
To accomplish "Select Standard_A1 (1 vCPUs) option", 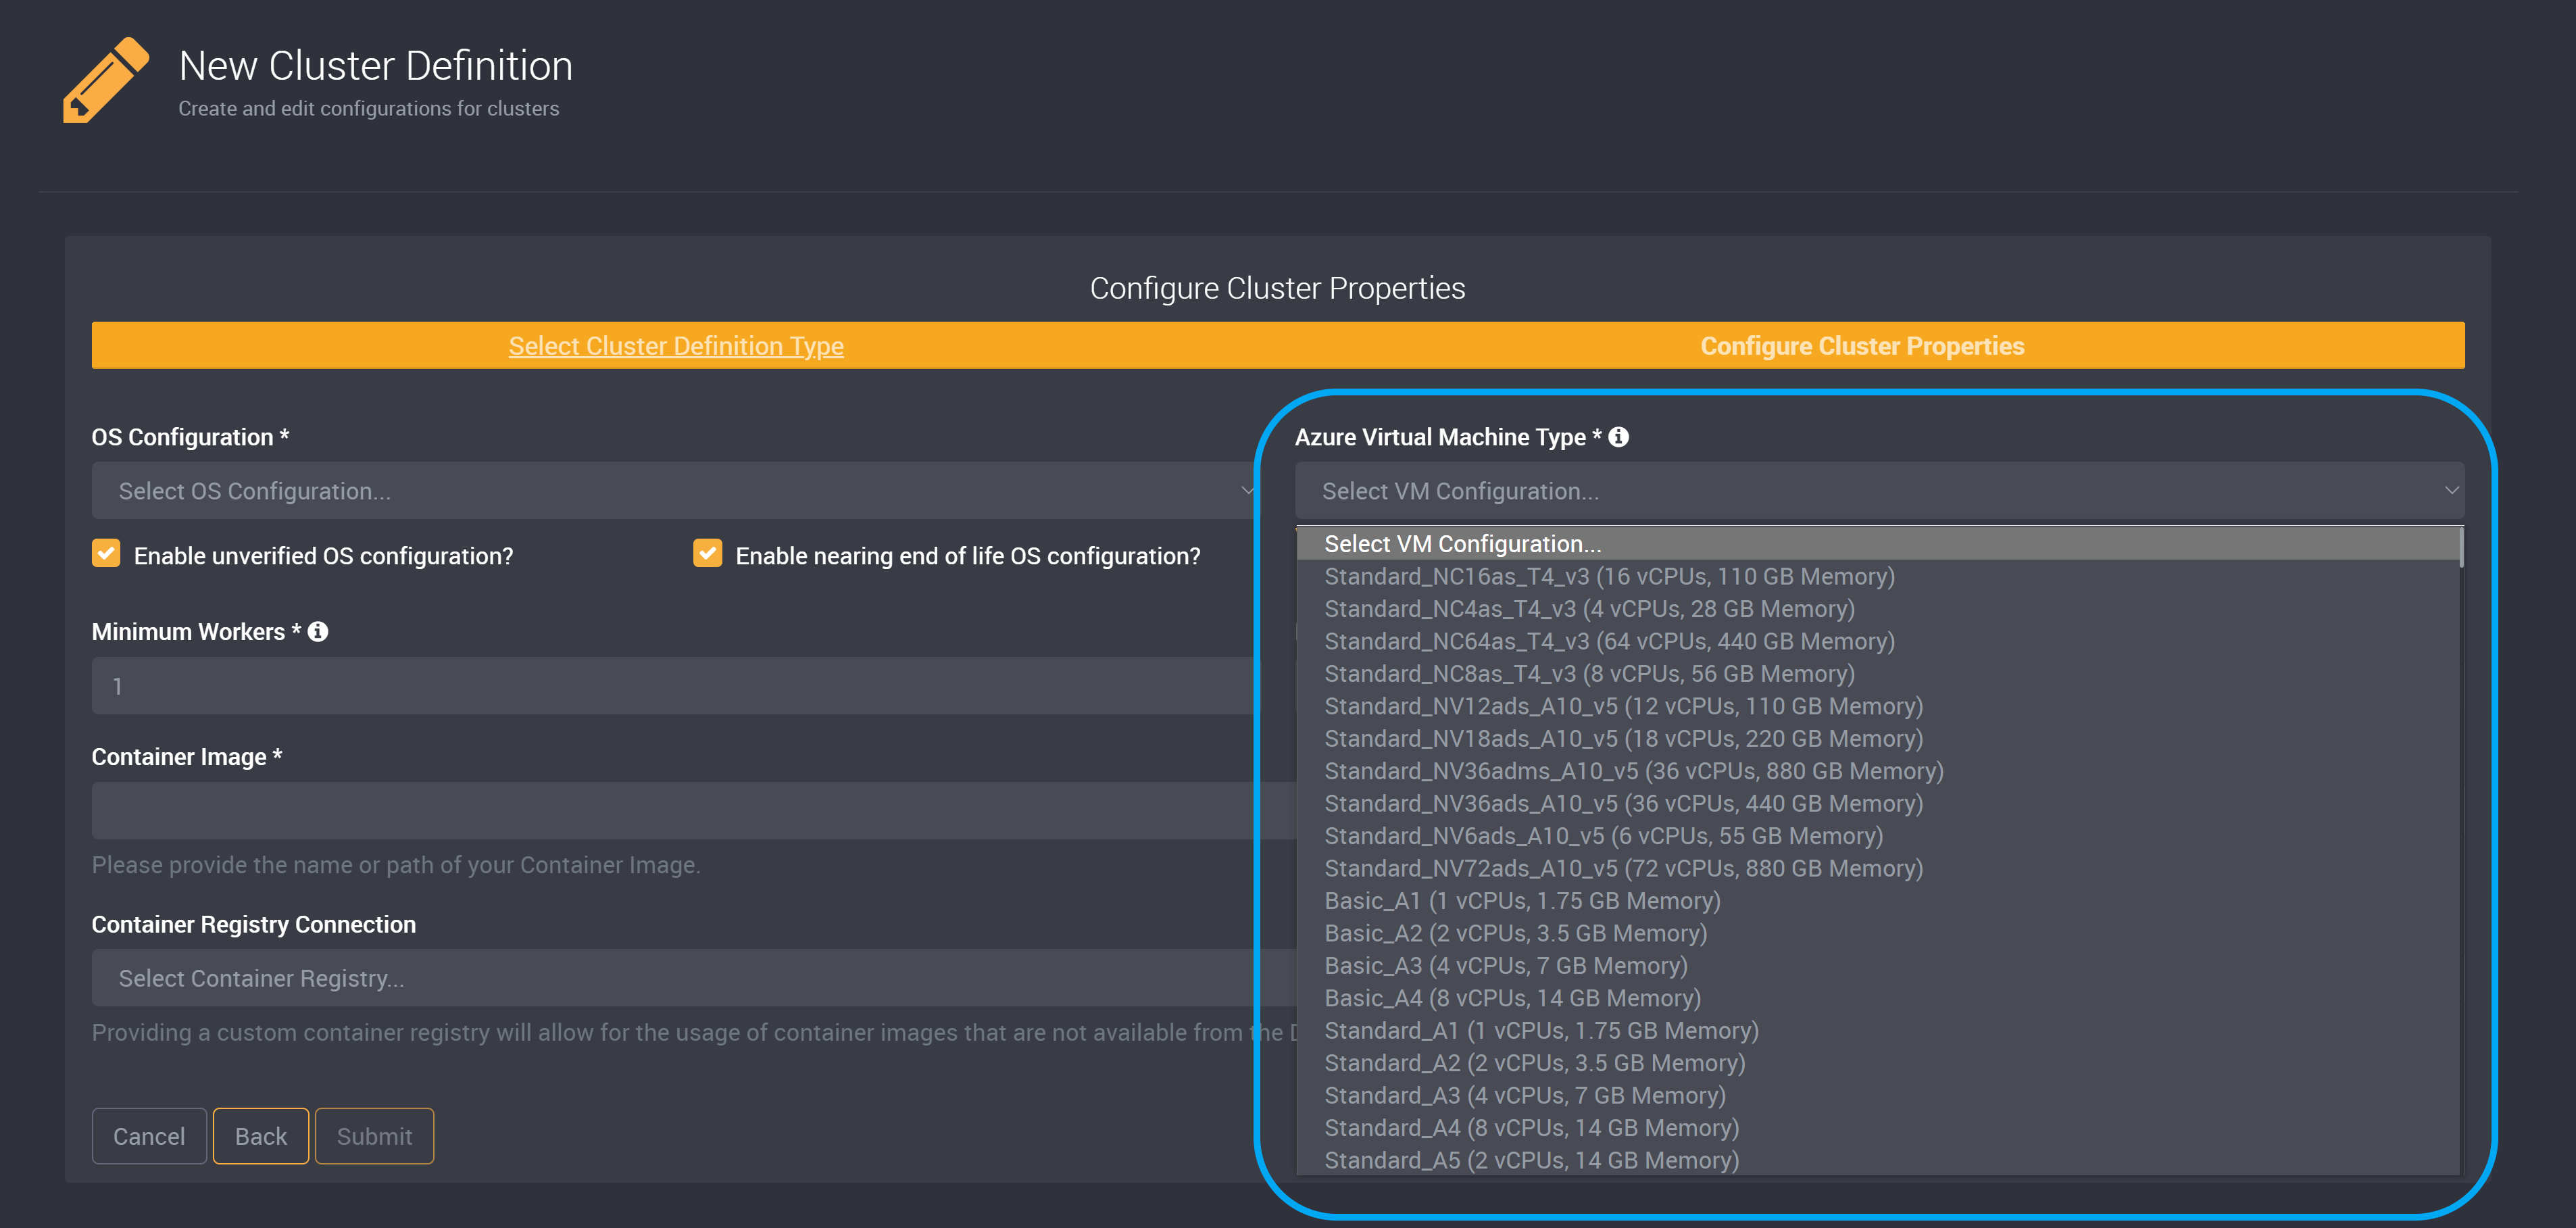I will pyautogui.click(x=1877, y=1031).
